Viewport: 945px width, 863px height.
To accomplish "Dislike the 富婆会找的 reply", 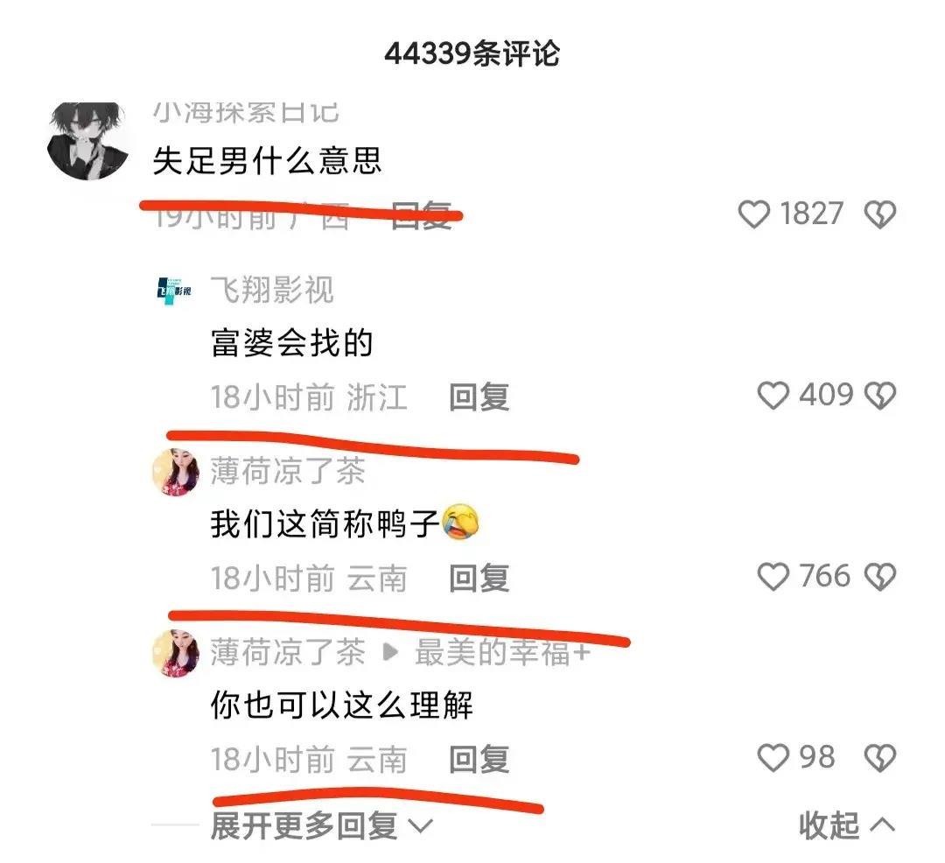I will point(880,396).
